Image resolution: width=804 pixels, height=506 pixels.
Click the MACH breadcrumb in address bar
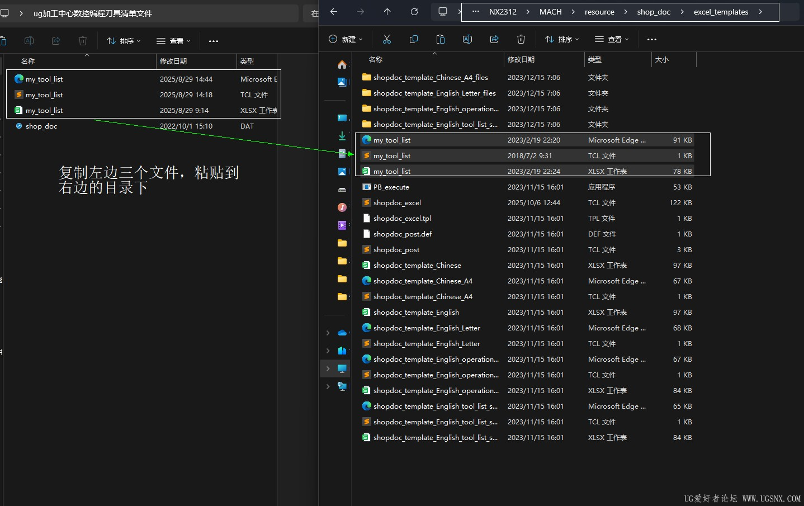(x=550, y=12)
